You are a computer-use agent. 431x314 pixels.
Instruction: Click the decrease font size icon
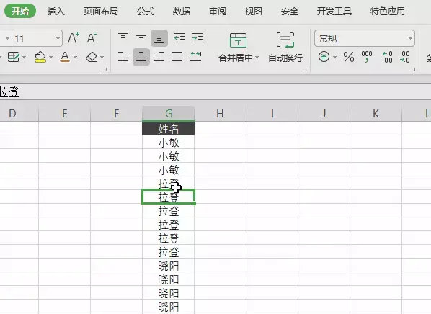pyautogui.click(x=92, y=38)
